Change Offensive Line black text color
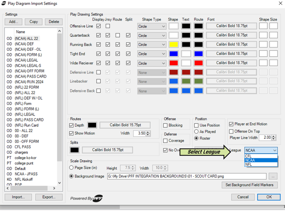This screenshot has width=285, height=211. click(186, 26)
